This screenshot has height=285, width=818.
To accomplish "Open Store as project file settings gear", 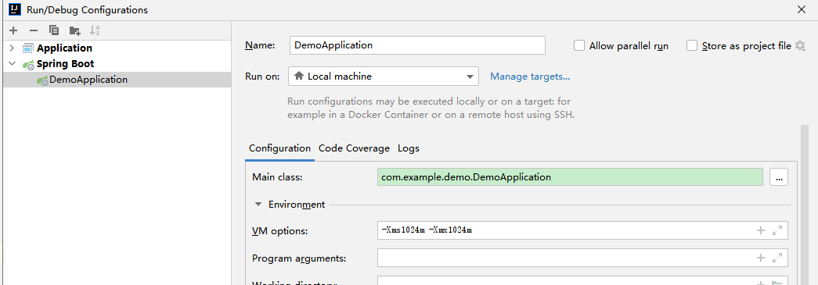I will point(800,46).
